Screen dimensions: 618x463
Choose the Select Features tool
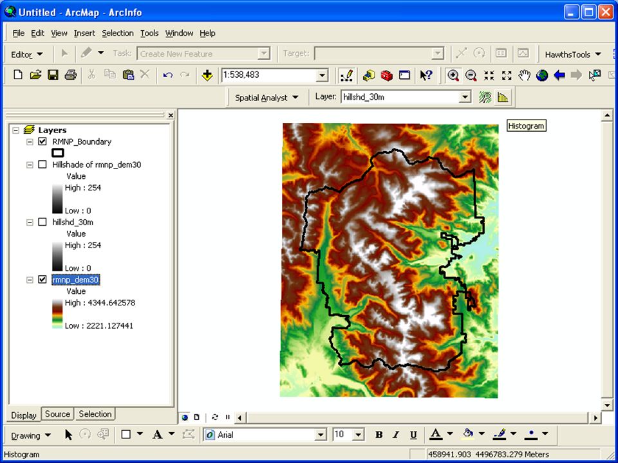click(x=595, y=75)
